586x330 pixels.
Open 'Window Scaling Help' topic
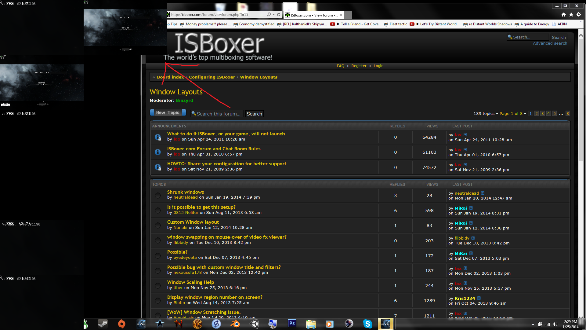click(x=190, y=282)
